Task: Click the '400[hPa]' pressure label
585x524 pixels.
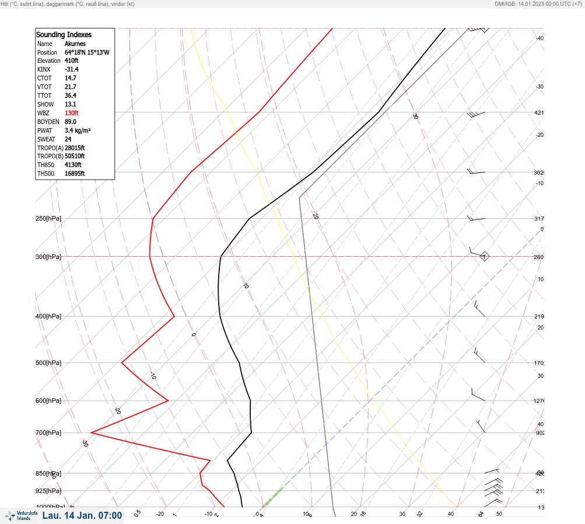Action: (x=48, y=316)
